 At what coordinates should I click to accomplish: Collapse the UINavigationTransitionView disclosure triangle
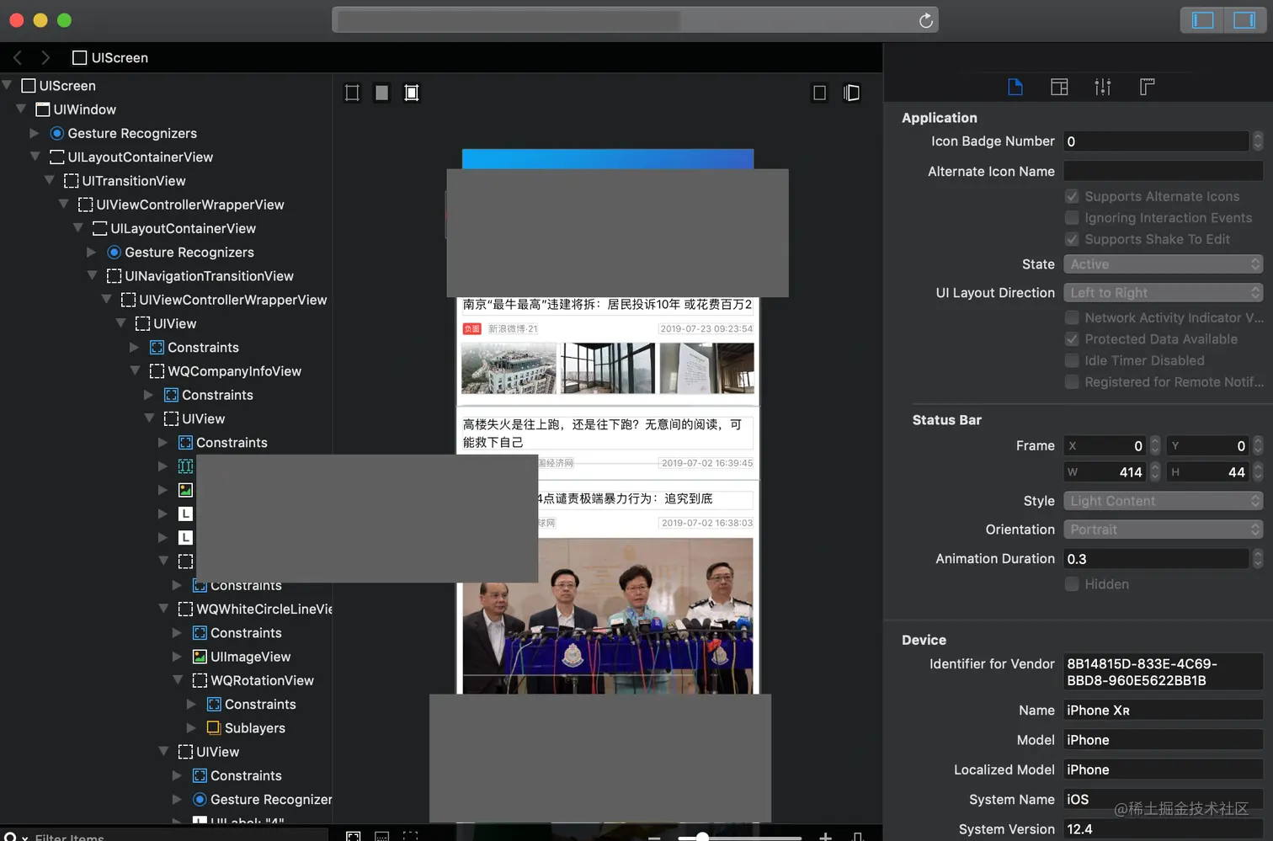coord(93,275)
